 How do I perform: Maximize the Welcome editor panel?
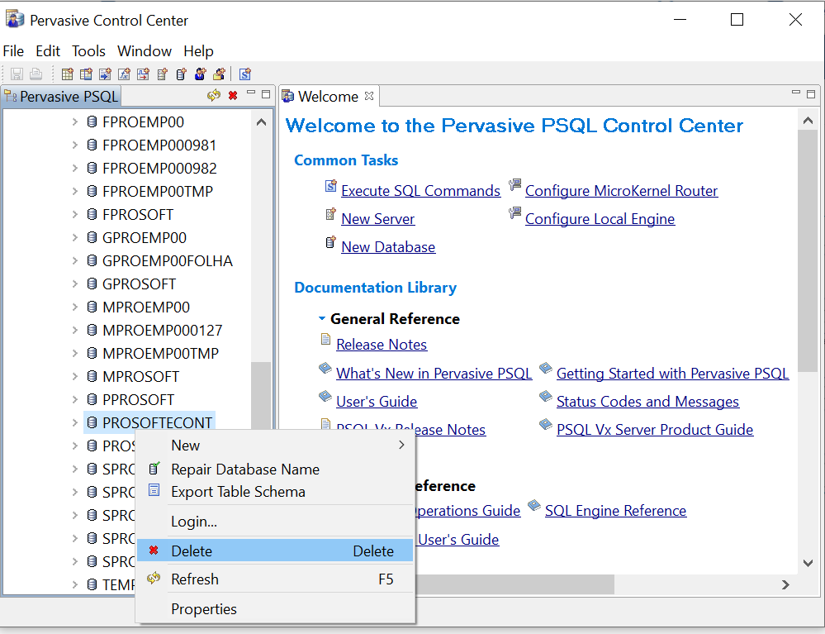pyautogui.click(x=811, y=94)
